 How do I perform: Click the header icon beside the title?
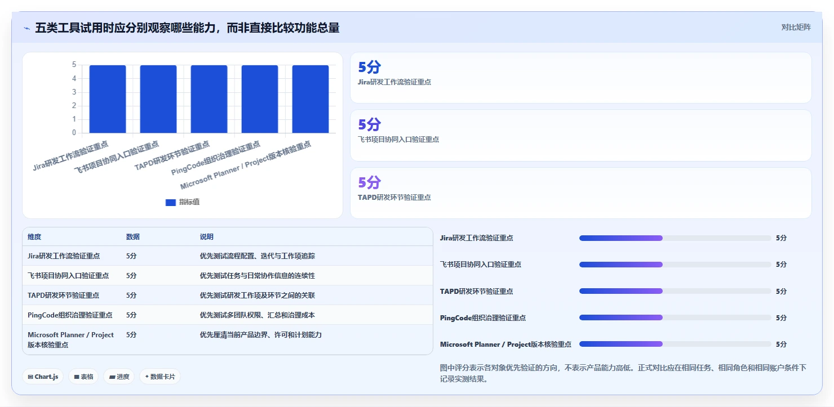coord(26,28)
